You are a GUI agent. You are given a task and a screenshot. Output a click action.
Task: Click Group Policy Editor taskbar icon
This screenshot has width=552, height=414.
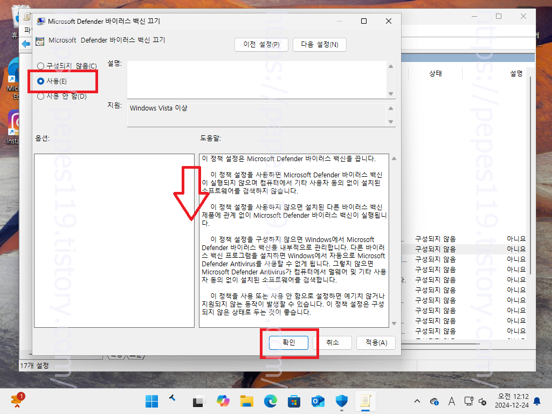[x=365, y=401]
